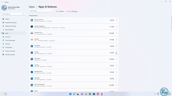Viewport: 172px width, 96px height.
Task: Open Privacy & security settings
Action: [13, 51]
